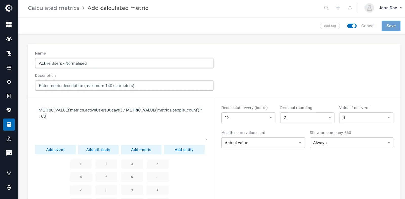Viewport: 405px width, 199px height.
Task: Open the lightbulb ideas icon in sidebar
Action: pos(9,173)
